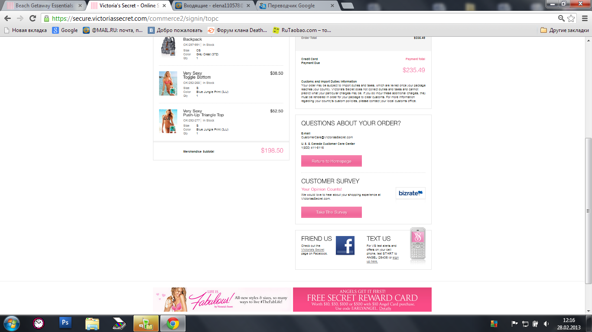Image resolution: width=592 pixels, height=332 pixels.
Task: Click Very Sexy Push-Up Triangle Top title
Action: pyautogui.click(x=203, y=113)
